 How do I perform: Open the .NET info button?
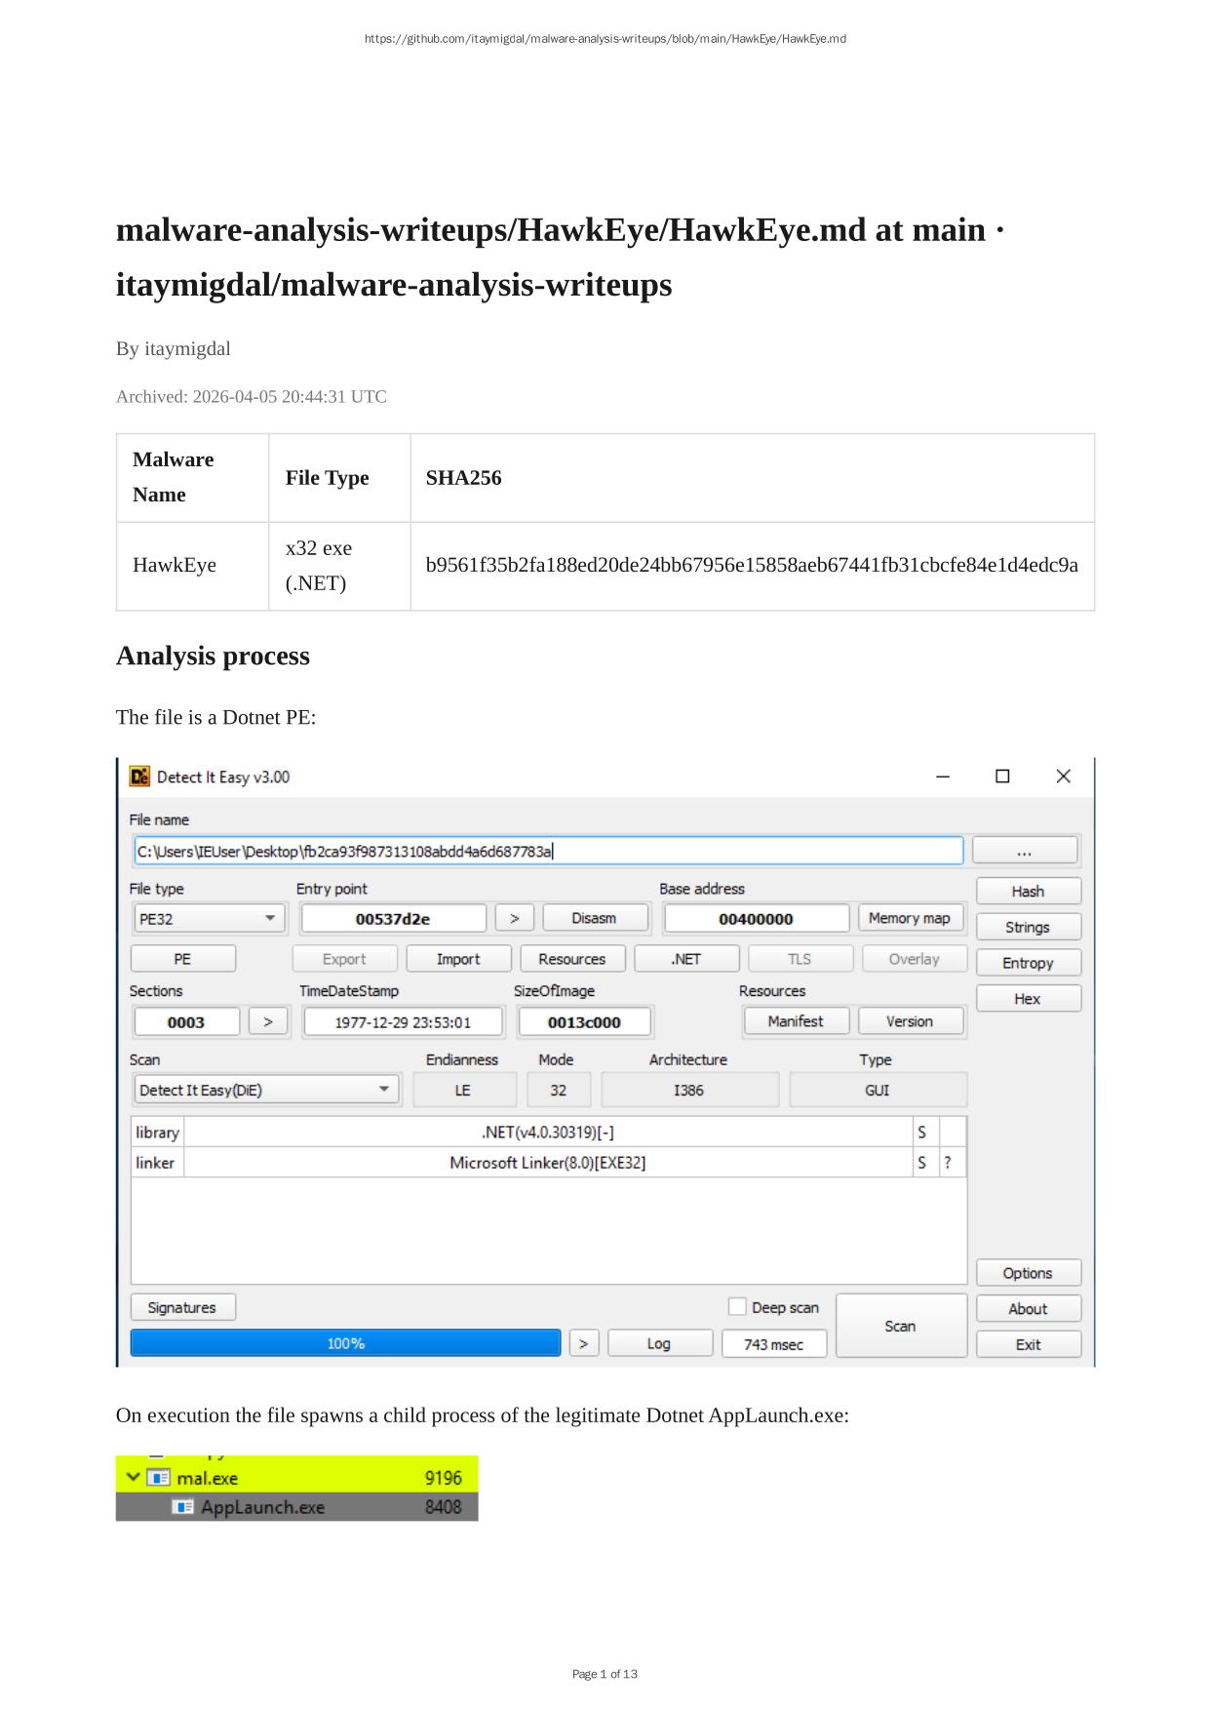(685, 959)
